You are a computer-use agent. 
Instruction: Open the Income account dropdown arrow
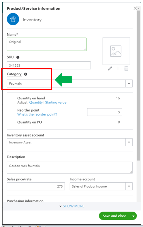pos(129,186)
